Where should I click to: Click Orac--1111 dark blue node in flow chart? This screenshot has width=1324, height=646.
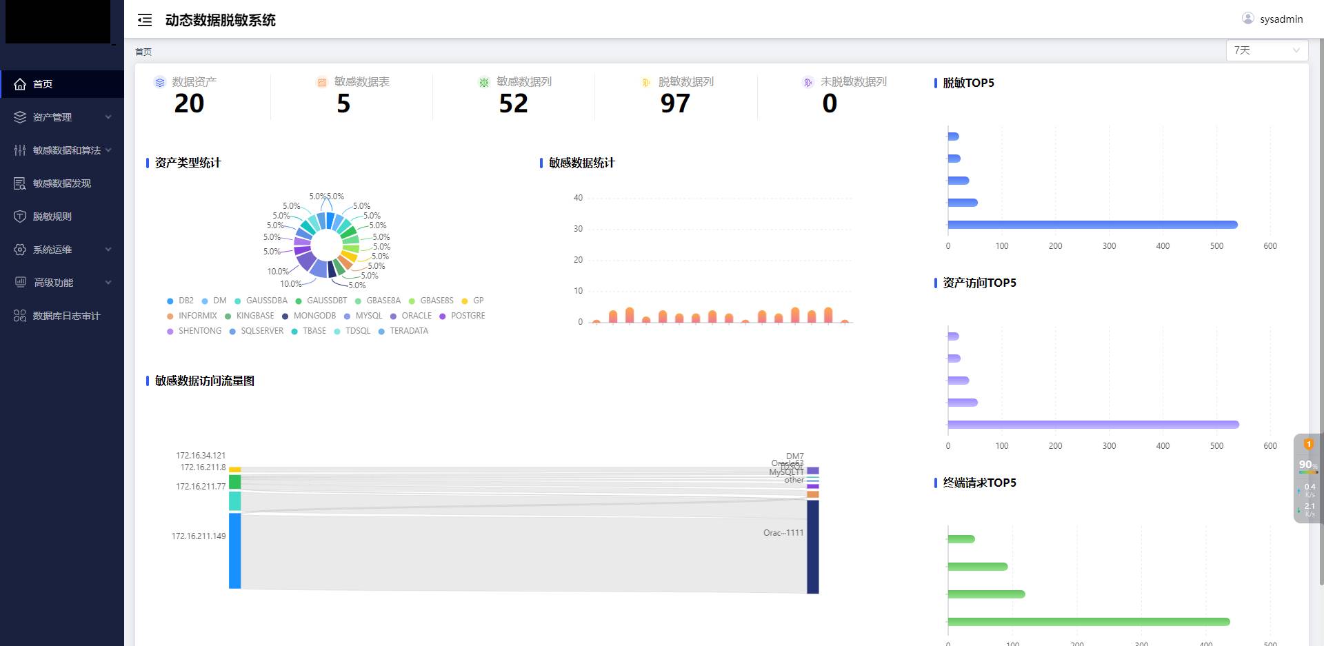[x=813, y=547]
